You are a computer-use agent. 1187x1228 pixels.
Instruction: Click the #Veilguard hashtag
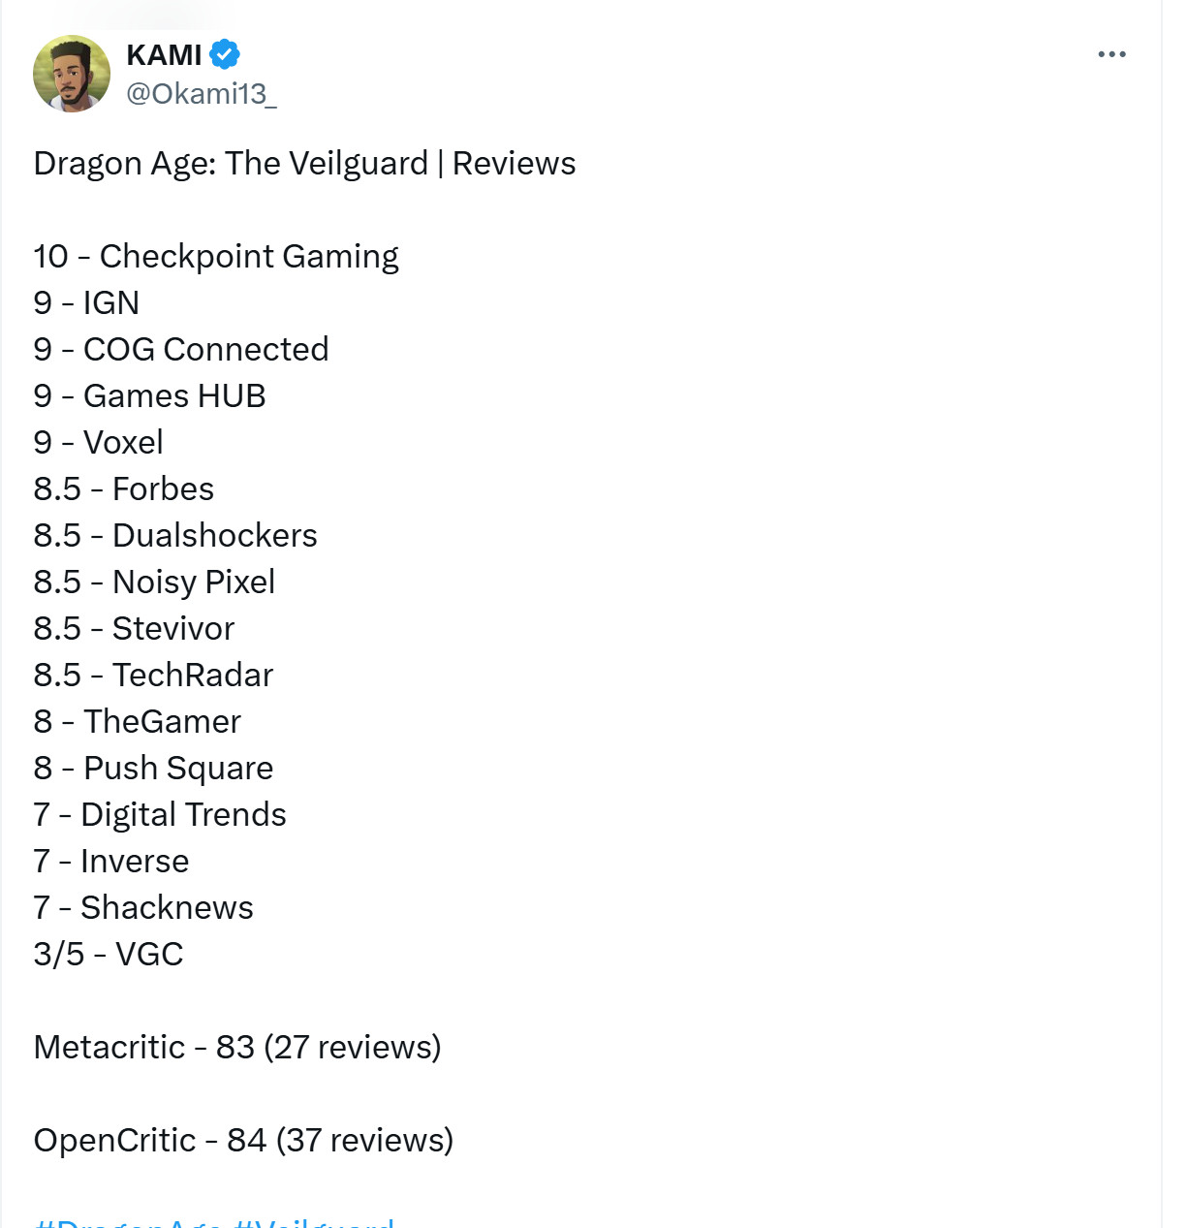[x=314, y=1222]
